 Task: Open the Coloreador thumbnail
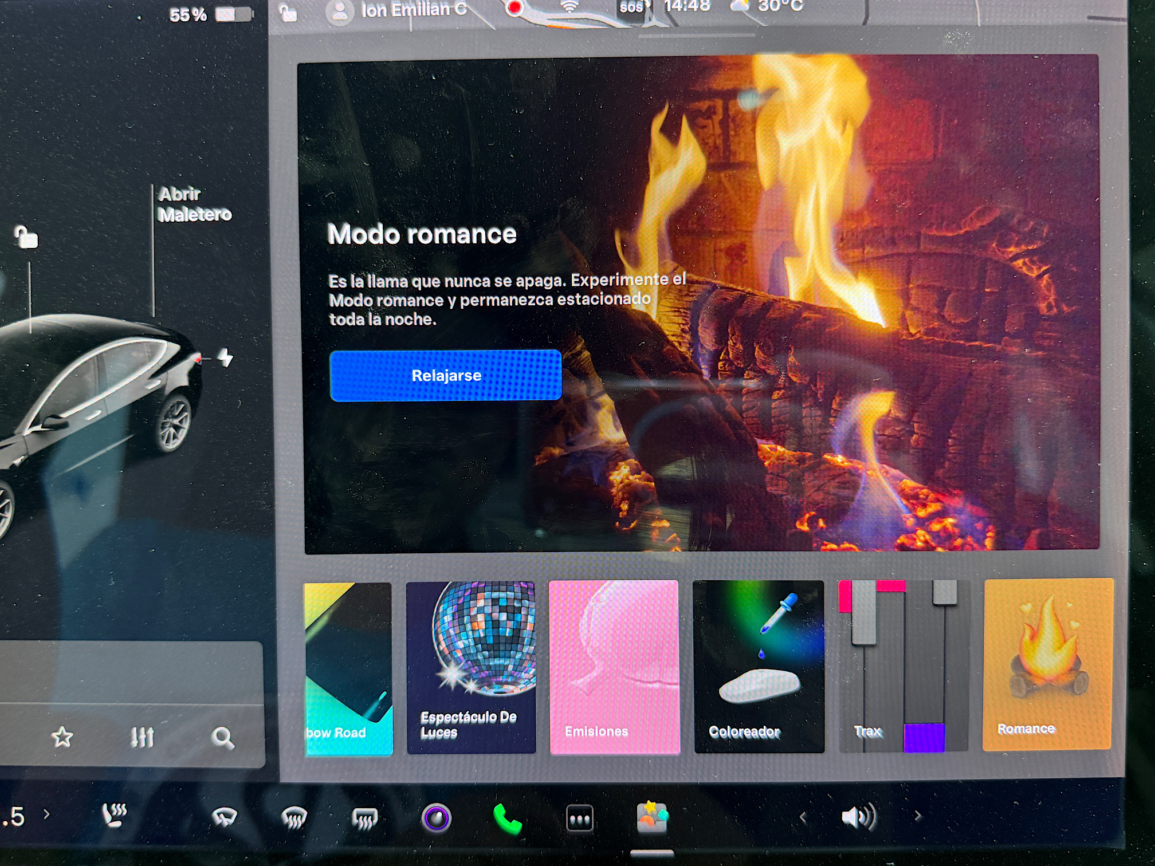click(759, 667)
